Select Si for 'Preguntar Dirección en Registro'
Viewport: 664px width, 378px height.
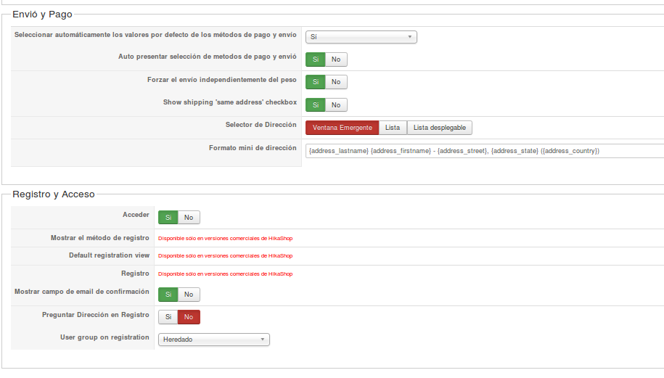[x=168, y=316]
